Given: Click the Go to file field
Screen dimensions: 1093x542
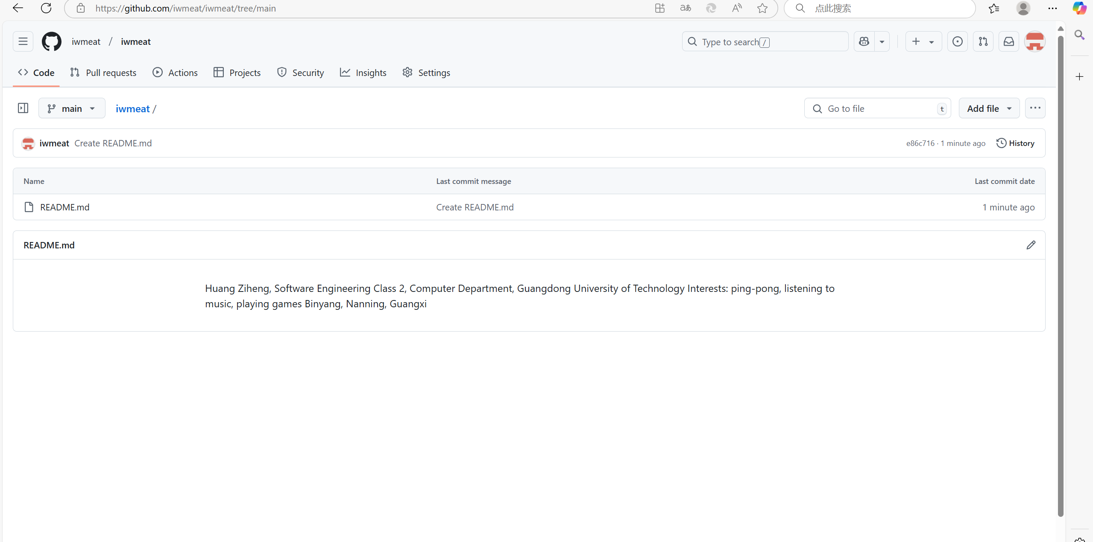Looking at the screenshot, I should coord(877,108).
